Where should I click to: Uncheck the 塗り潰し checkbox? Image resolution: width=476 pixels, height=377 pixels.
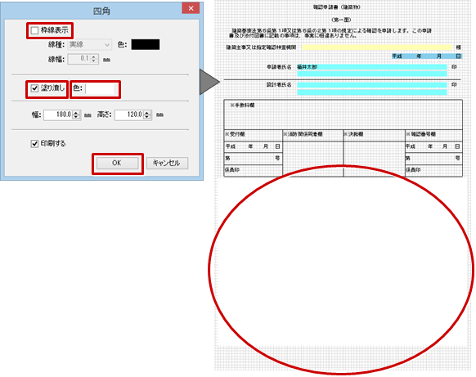click(34, 88)
